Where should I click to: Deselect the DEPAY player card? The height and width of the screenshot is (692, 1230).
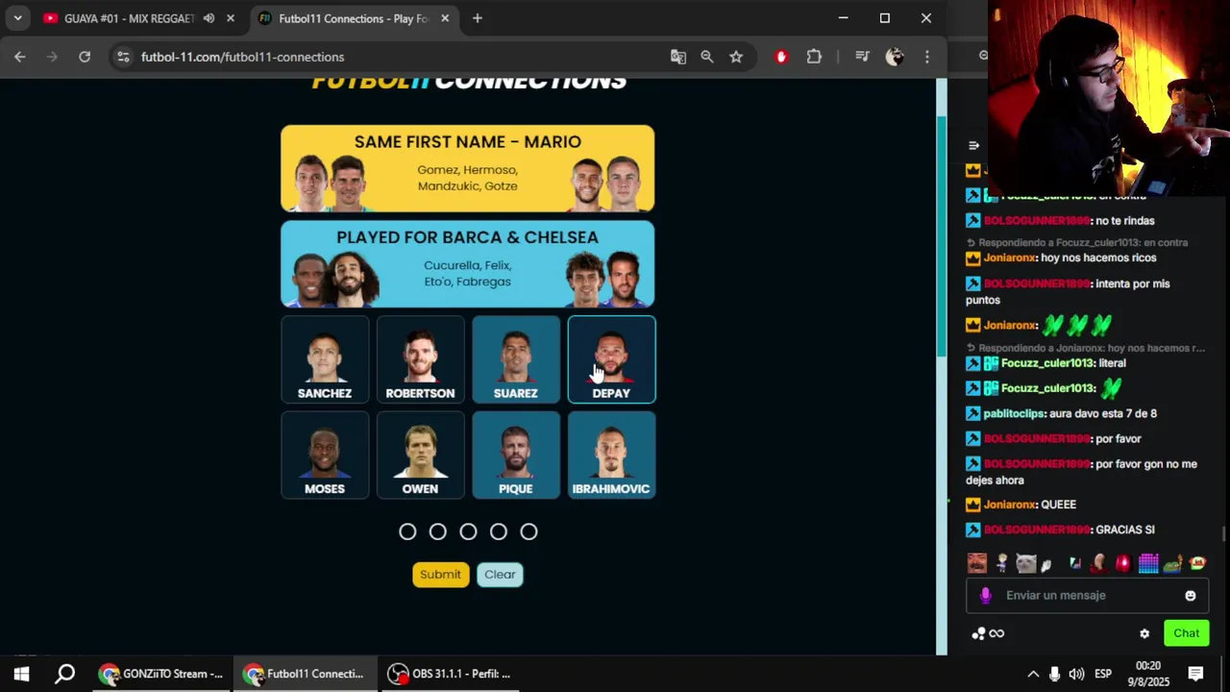[x=611, y=359]
